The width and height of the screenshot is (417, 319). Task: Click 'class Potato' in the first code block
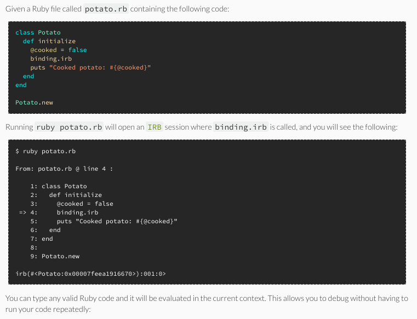point(38,32)
